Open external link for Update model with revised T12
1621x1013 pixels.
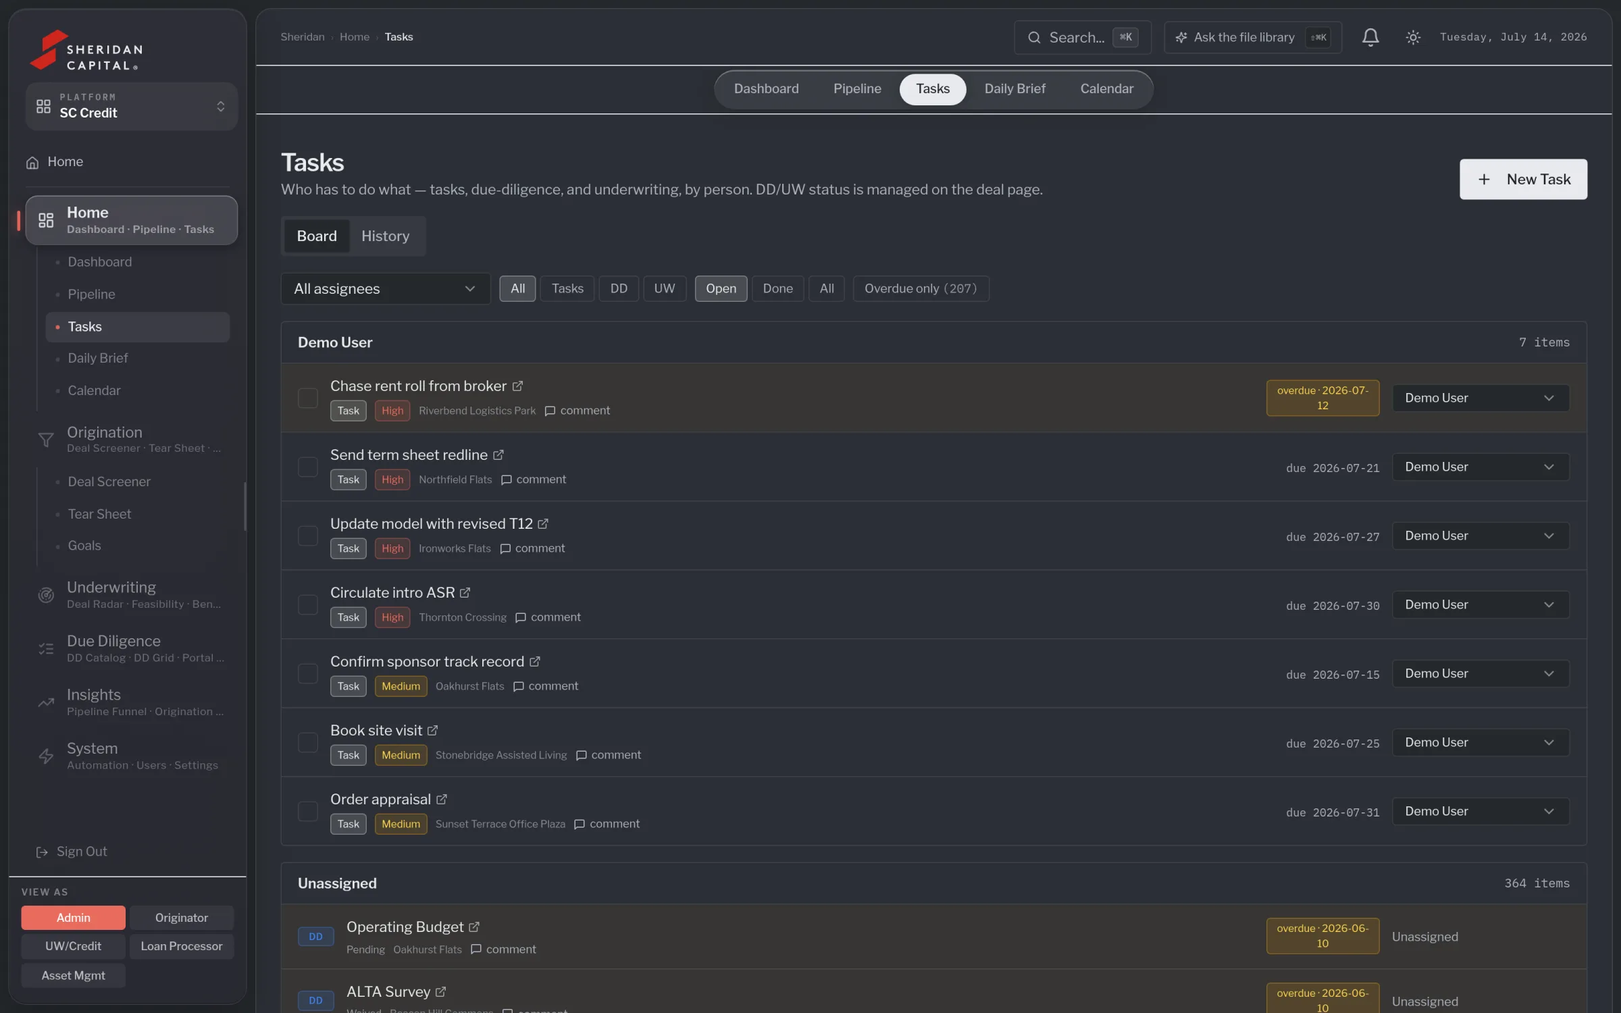(543, 524)
